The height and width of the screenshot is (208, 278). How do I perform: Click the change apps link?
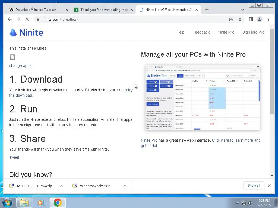(x=20, y=66)
